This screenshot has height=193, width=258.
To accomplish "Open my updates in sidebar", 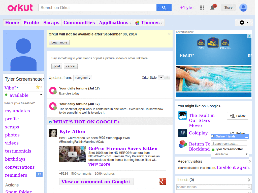I will tap(17, 111).
